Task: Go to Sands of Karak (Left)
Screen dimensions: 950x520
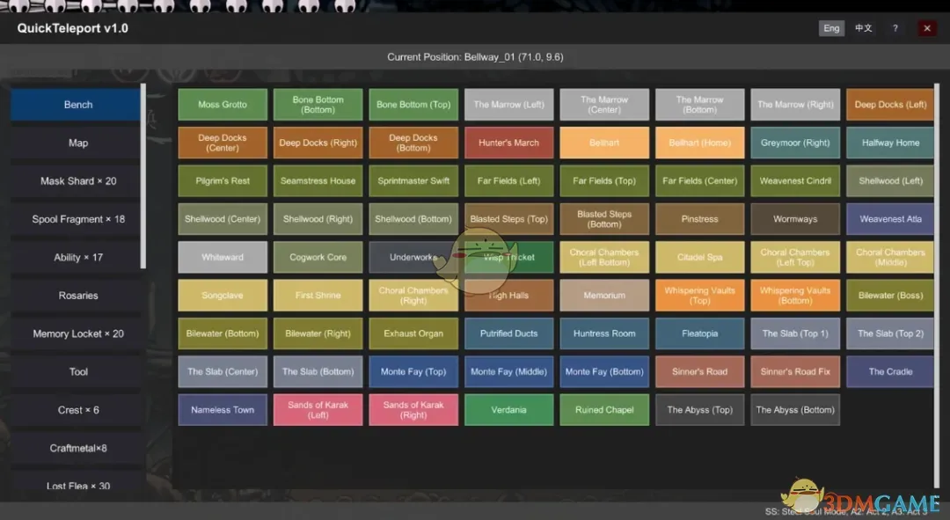Action: click(x=318, y=410)
